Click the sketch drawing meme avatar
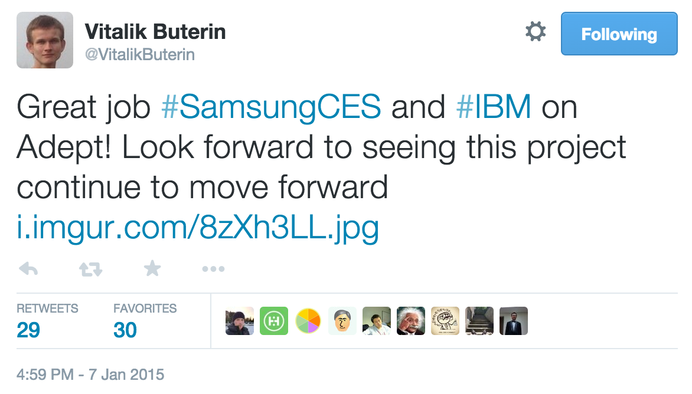 [x=445, y=321]
